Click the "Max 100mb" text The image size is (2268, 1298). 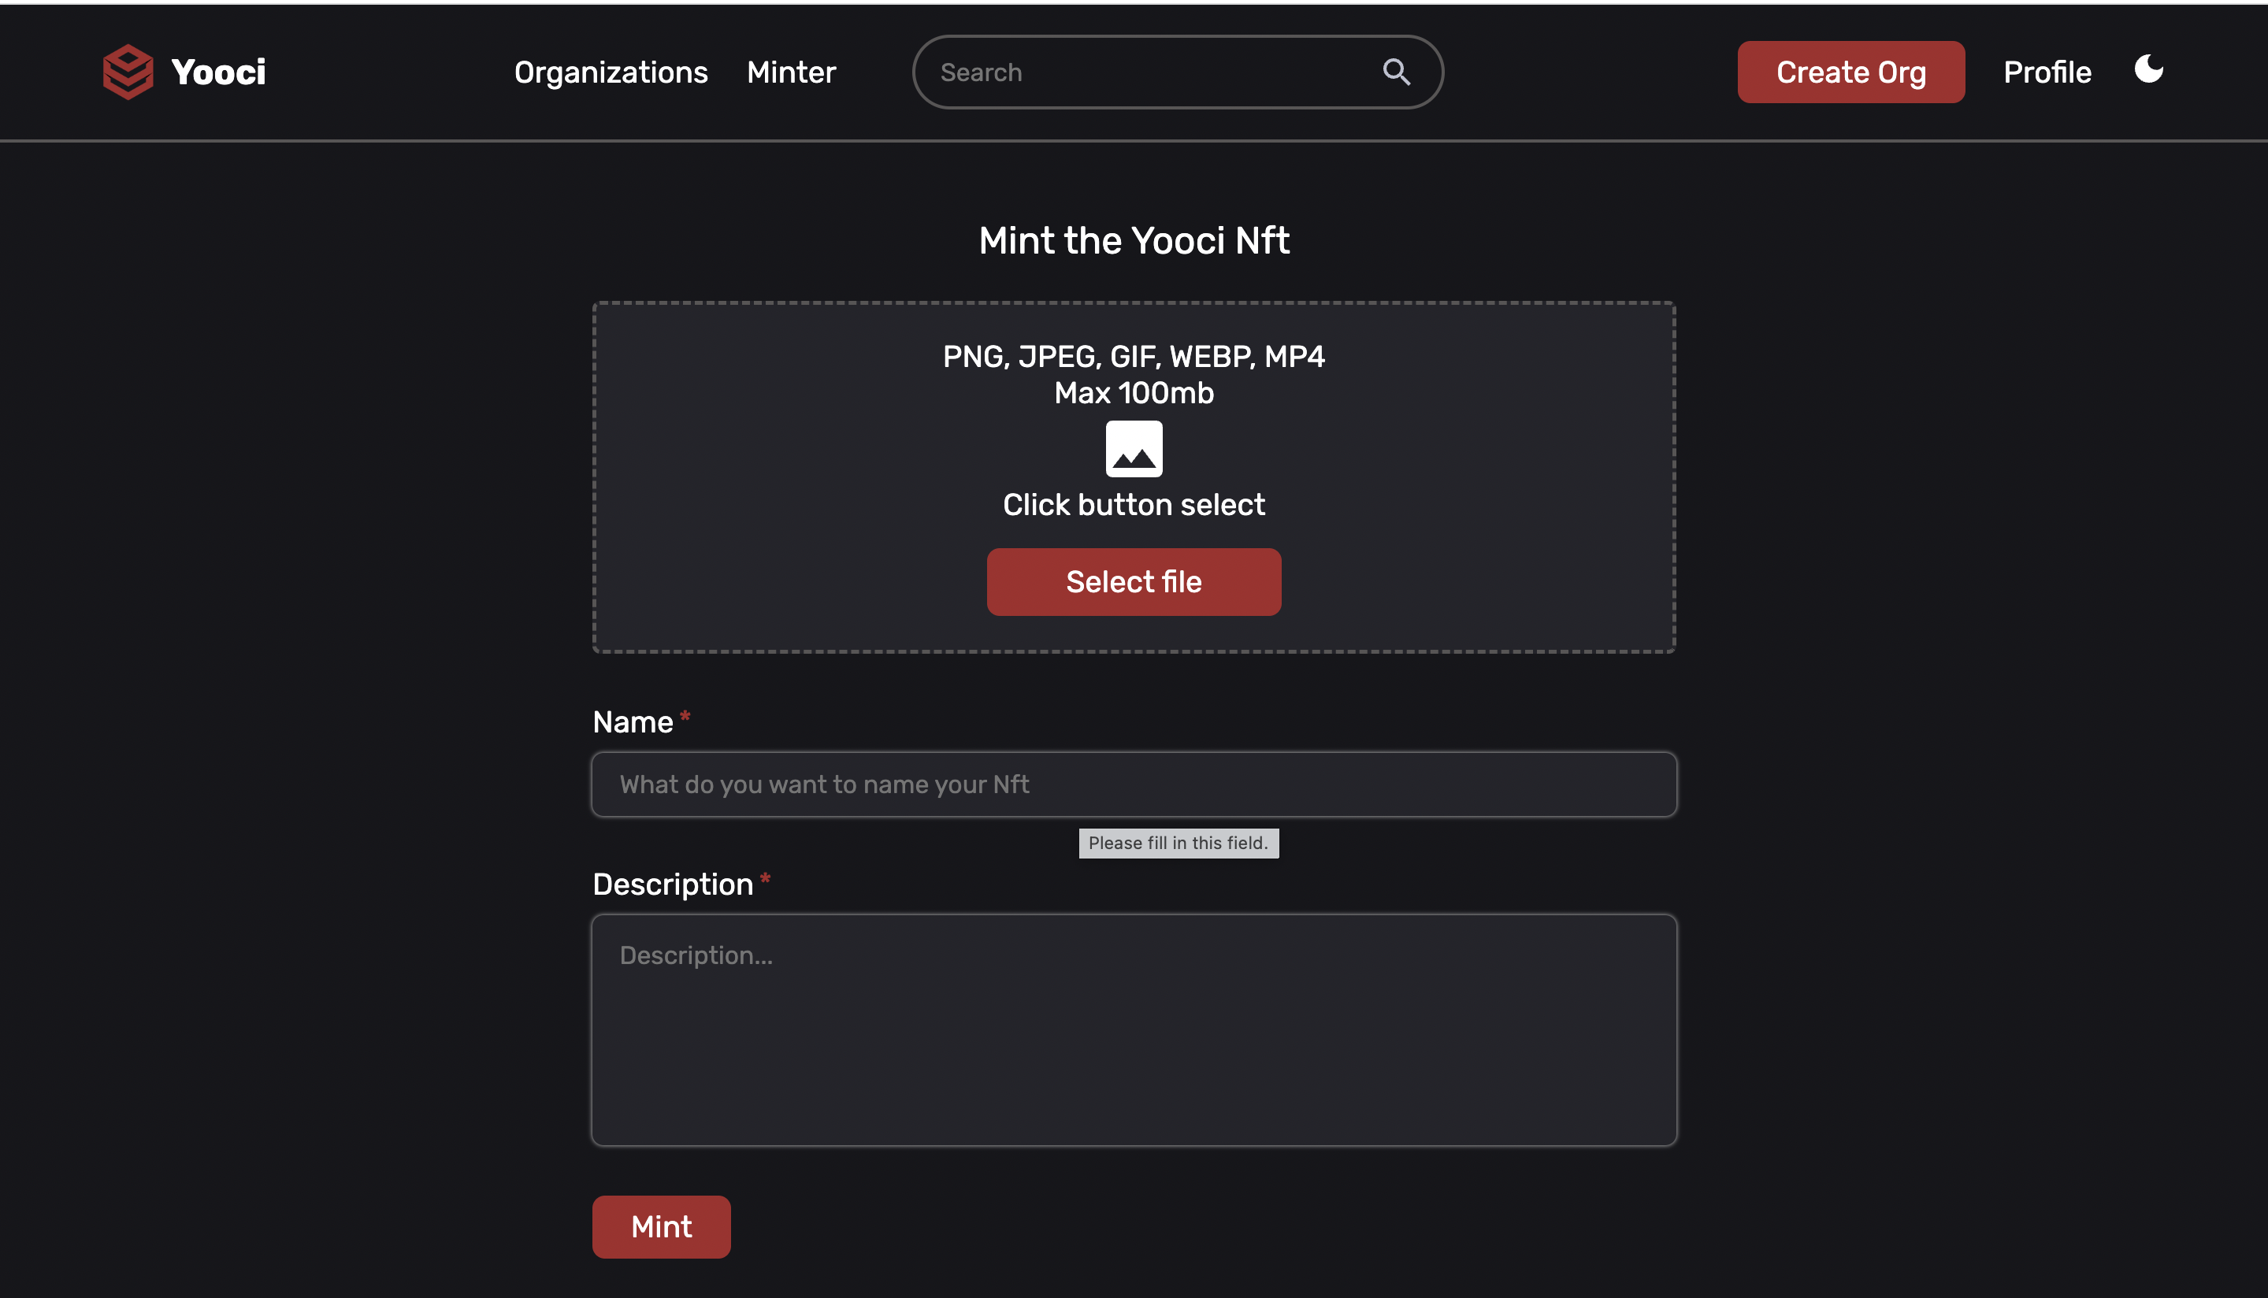pos(1134,393)
